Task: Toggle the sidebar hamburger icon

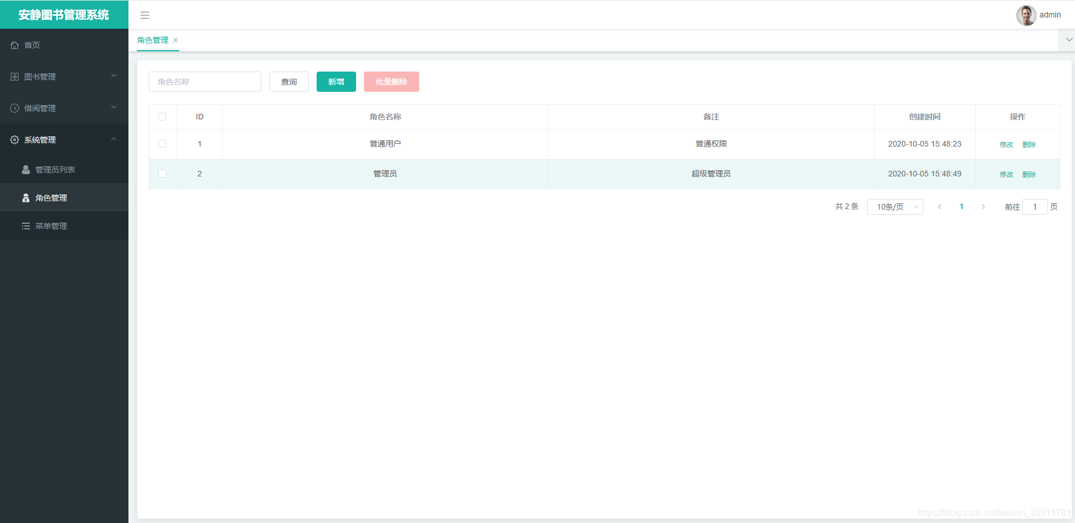Action: pos(145,15)
